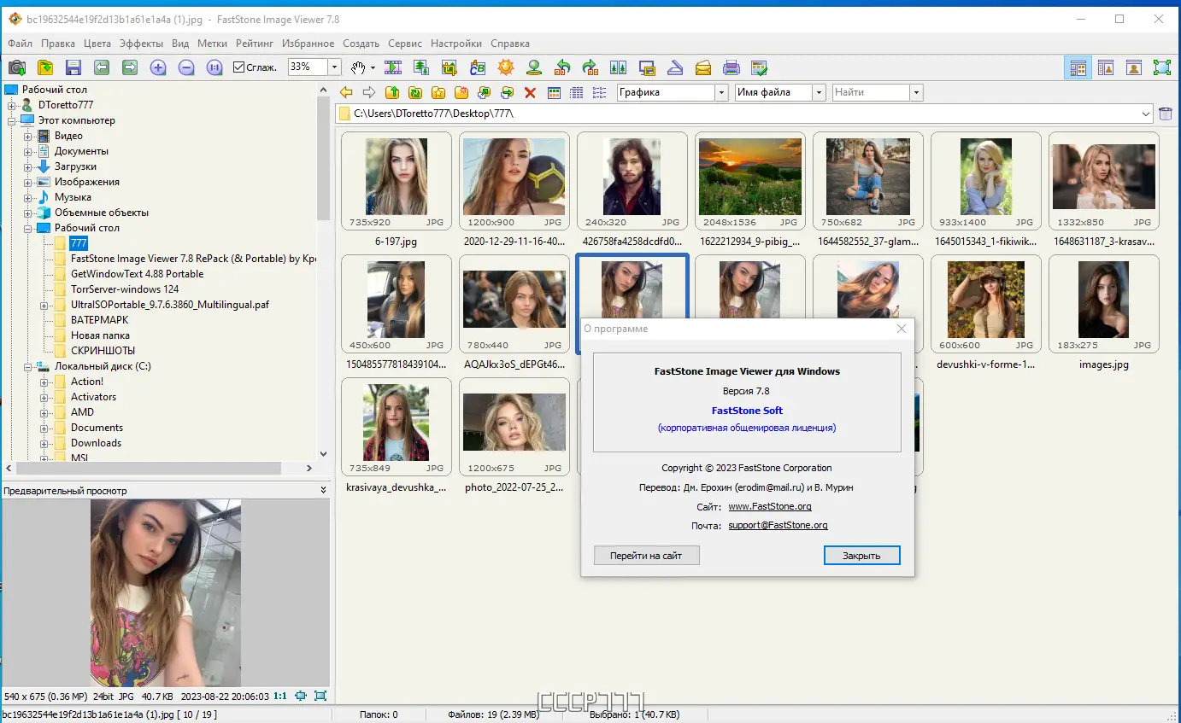The height and width of the screenshot is (723, 1181).
Task: Click the email envelope toolbar icon
Action: pyautogui.click(x=702, y=67)
